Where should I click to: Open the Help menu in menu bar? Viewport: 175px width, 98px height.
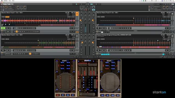point(13,1)
